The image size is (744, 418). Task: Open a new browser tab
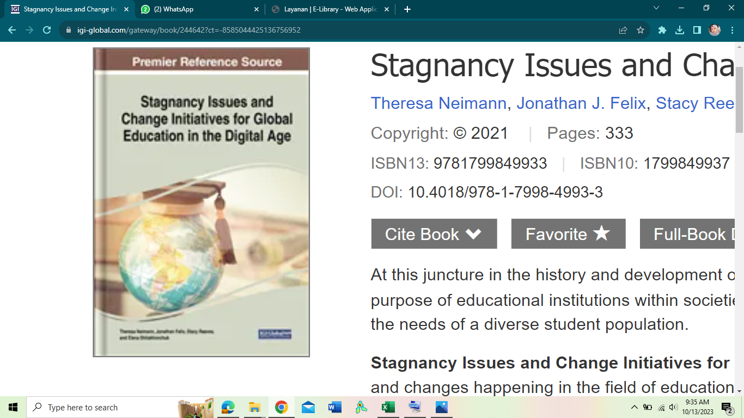407,9
